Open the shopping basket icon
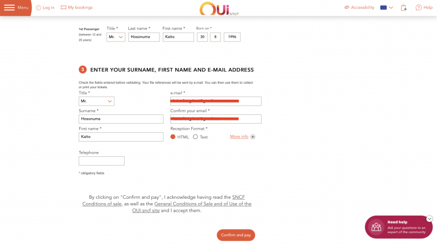The width and height of the screenshot is (437, 244). pos(403,8)
